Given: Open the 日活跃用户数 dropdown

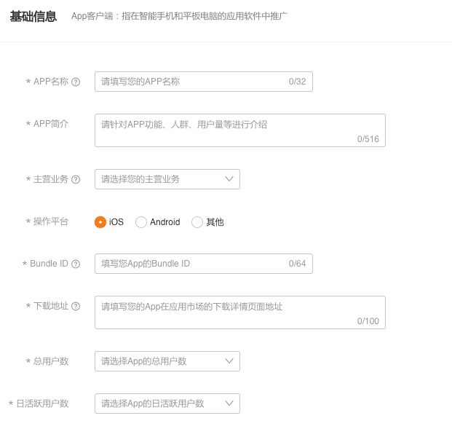Looking at the screenshot, I should click(167, 404).
